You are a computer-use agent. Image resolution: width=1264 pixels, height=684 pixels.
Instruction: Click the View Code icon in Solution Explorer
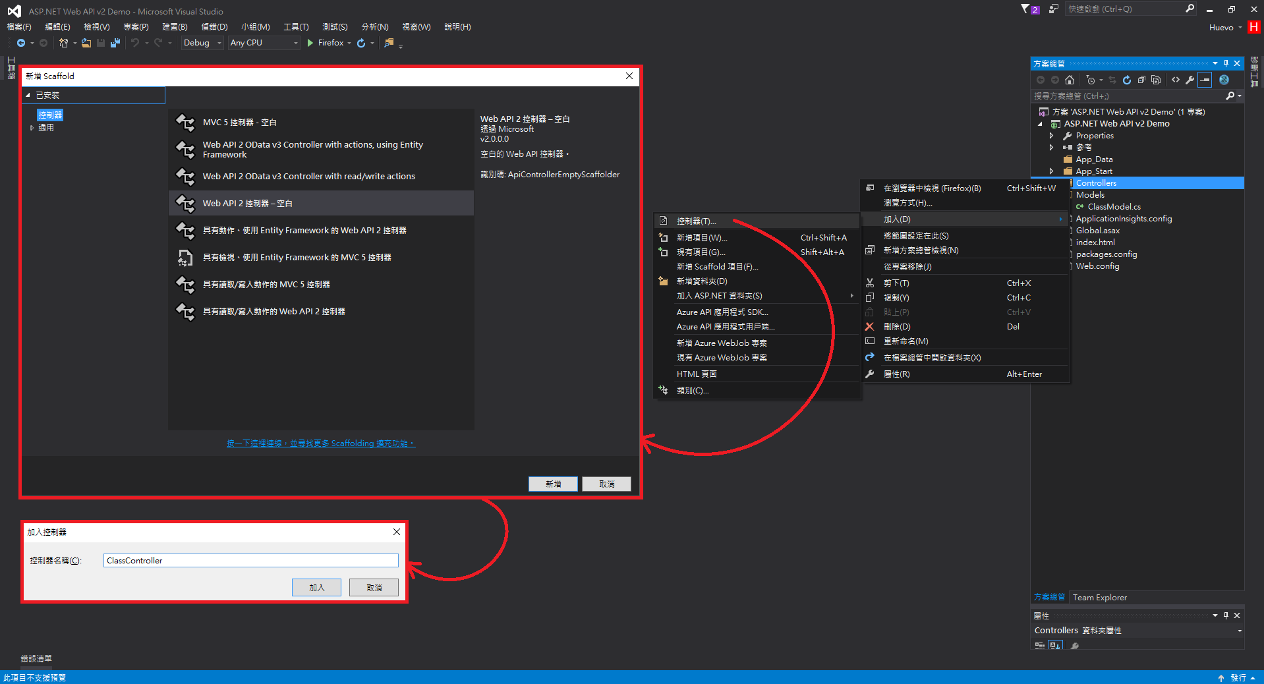pyautogui.click(x=1176, y=80)
